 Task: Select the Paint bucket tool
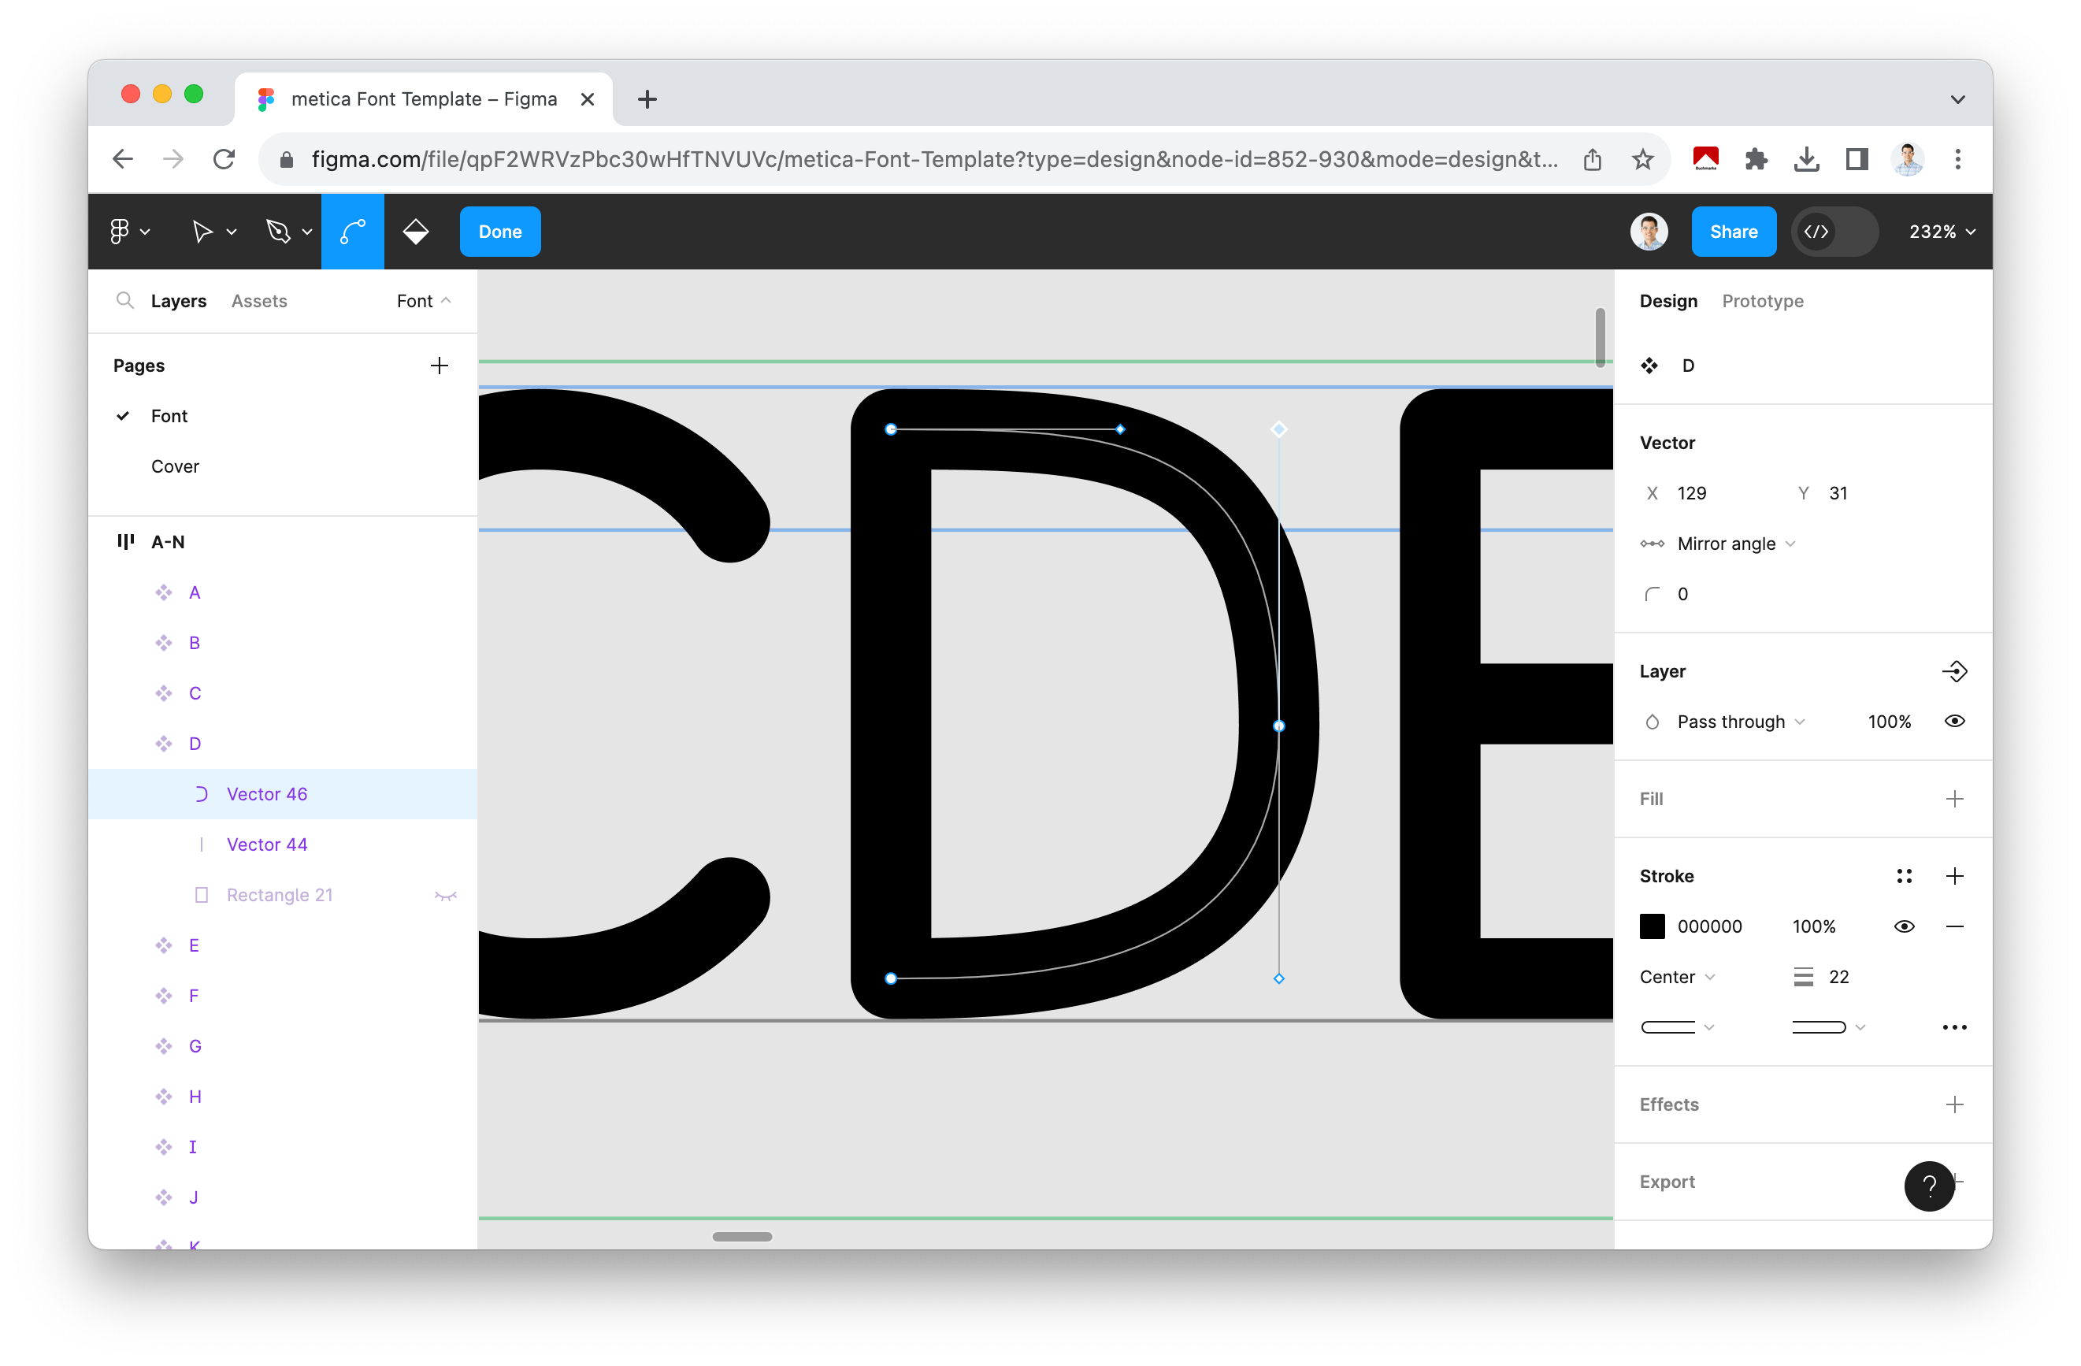415,231
